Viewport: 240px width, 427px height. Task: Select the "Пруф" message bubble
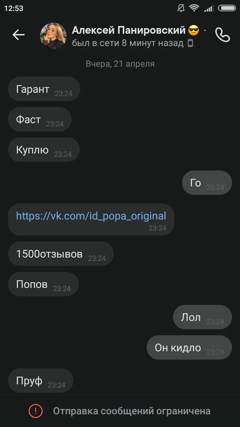point(40,381)
